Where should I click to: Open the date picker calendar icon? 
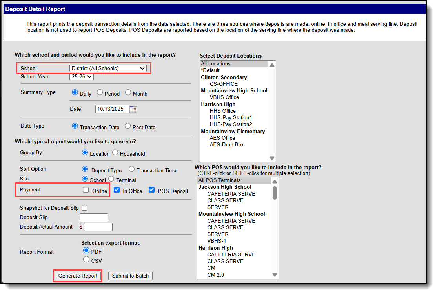pyautogui.click(x=133, y=109)
